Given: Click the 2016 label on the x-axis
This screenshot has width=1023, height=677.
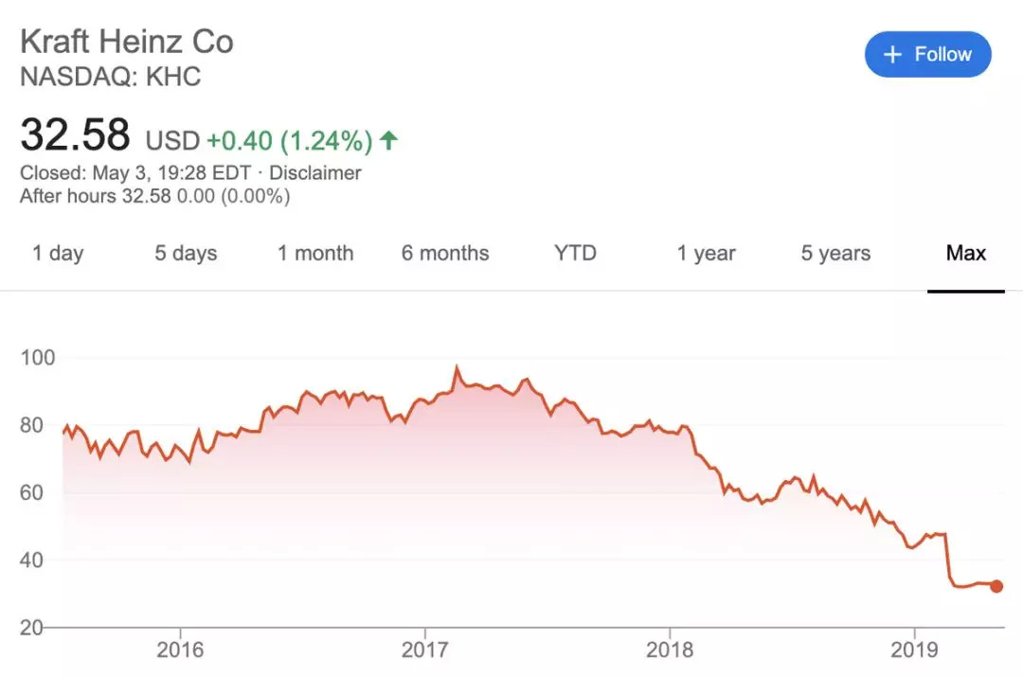Looking at the screenshot, I should (179, 650).
